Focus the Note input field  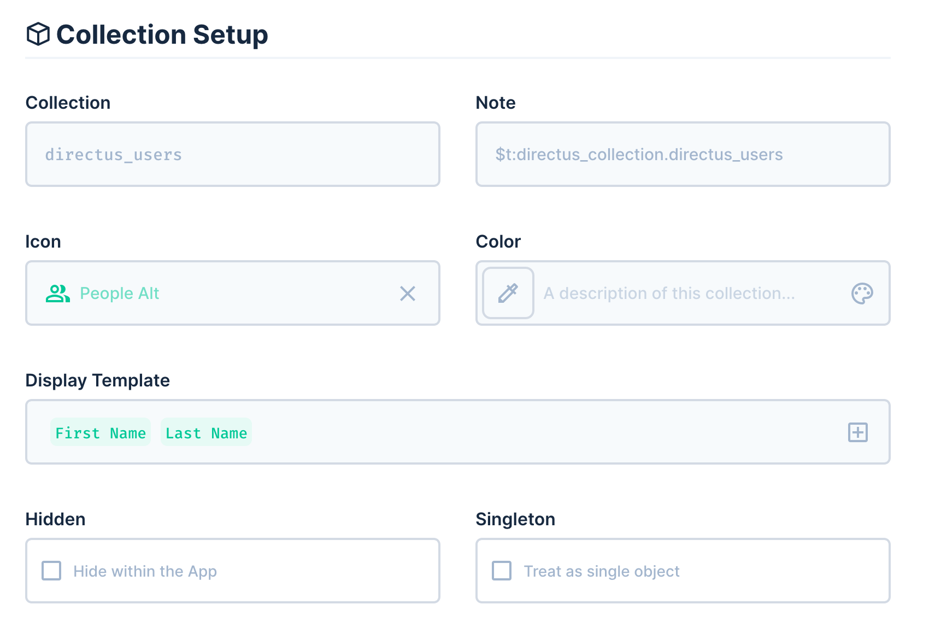coord(683,154)
